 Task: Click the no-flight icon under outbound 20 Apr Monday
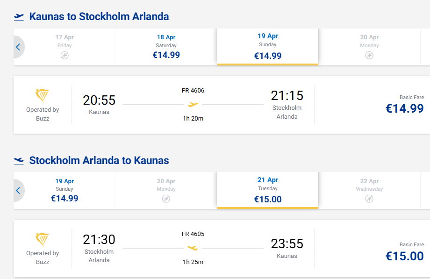[369, 56]
